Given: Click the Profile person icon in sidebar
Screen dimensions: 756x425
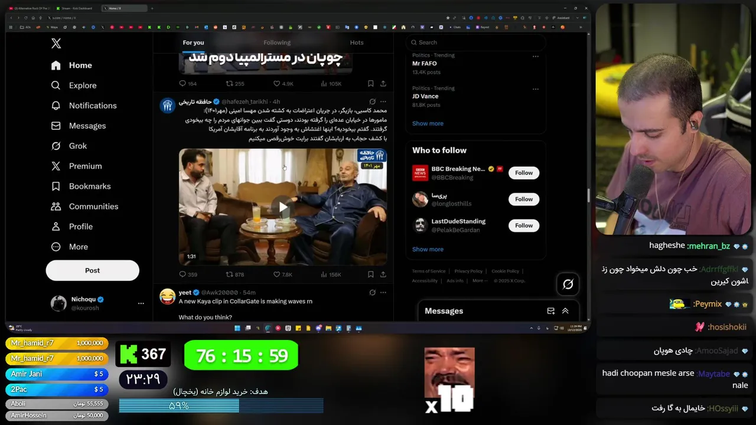Looking at the screenshot, I should click(x=56, y=226).
